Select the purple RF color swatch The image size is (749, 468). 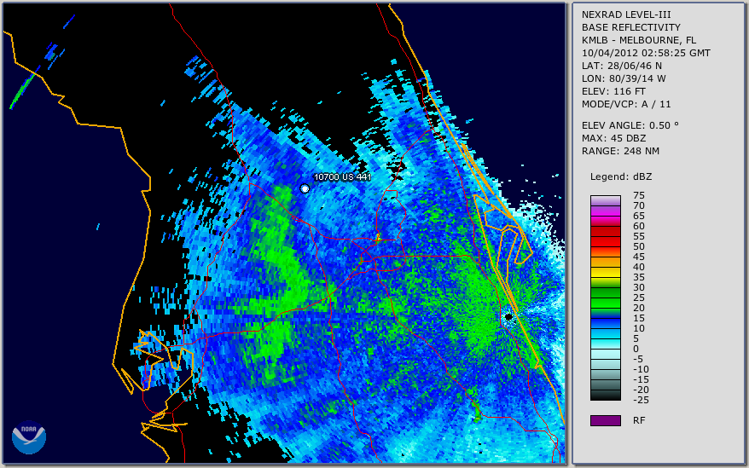606,420
